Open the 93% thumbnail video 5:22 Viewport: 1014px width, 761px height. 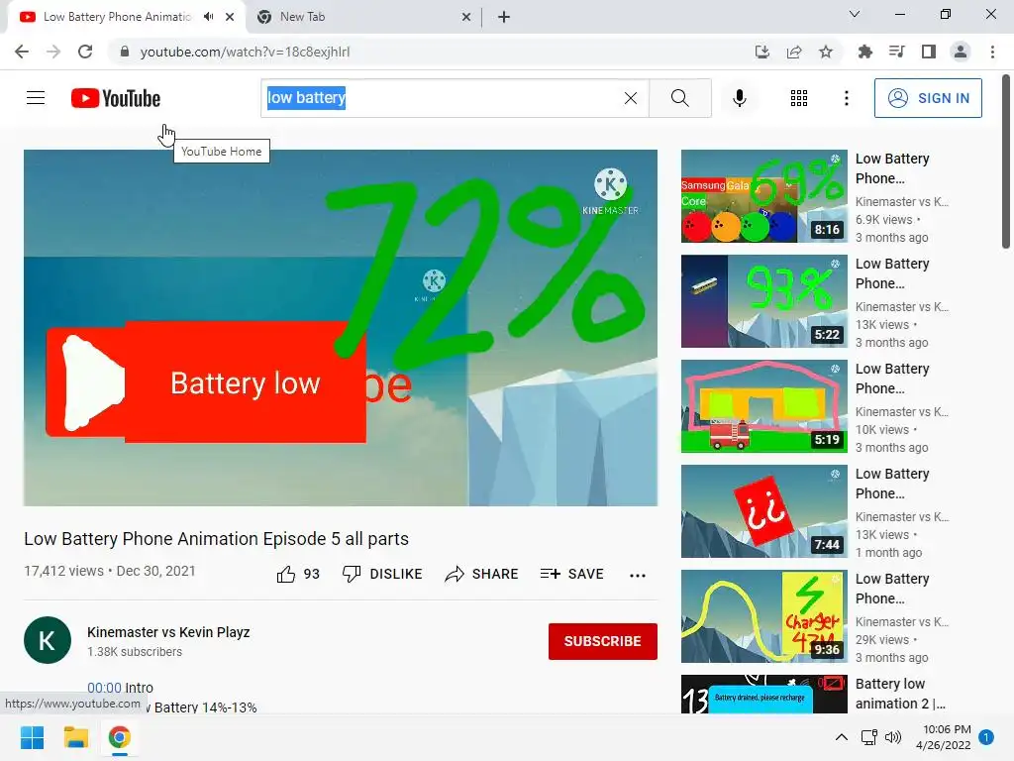(x=763, y=301)
